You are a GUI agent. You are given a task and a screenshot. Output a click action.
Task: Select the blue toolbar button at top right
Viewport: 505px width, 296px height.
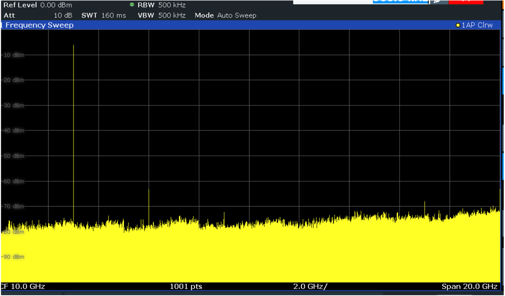pos(399,2)
